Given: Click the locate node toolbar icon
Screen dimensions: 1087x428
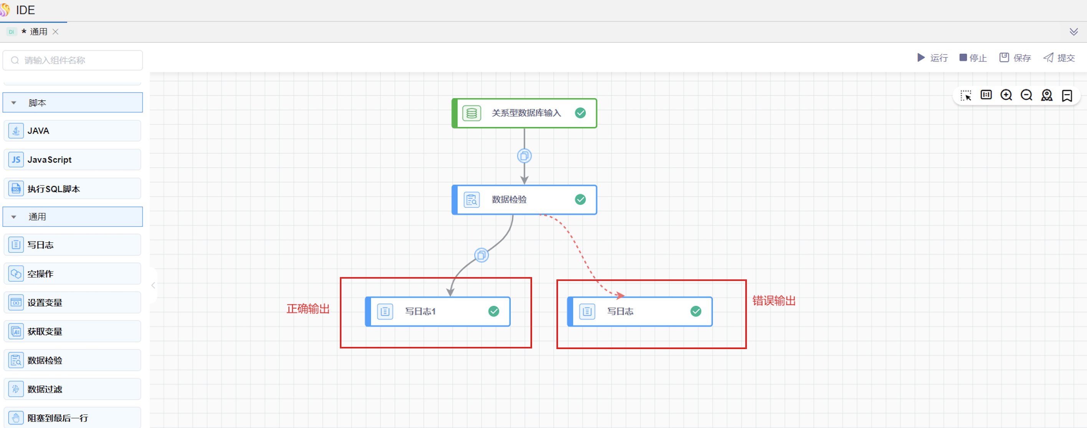Looking at the screenshot, I should coord(1046,95).
